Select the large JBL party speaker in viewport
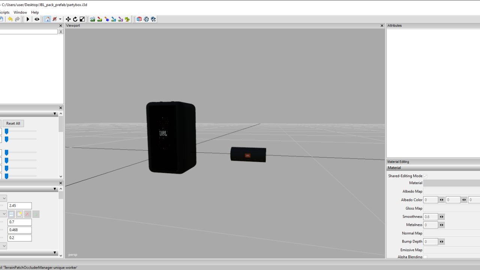The width and height of the screenshot is (480, 270). pyautogui.click(x=171, y=137)
